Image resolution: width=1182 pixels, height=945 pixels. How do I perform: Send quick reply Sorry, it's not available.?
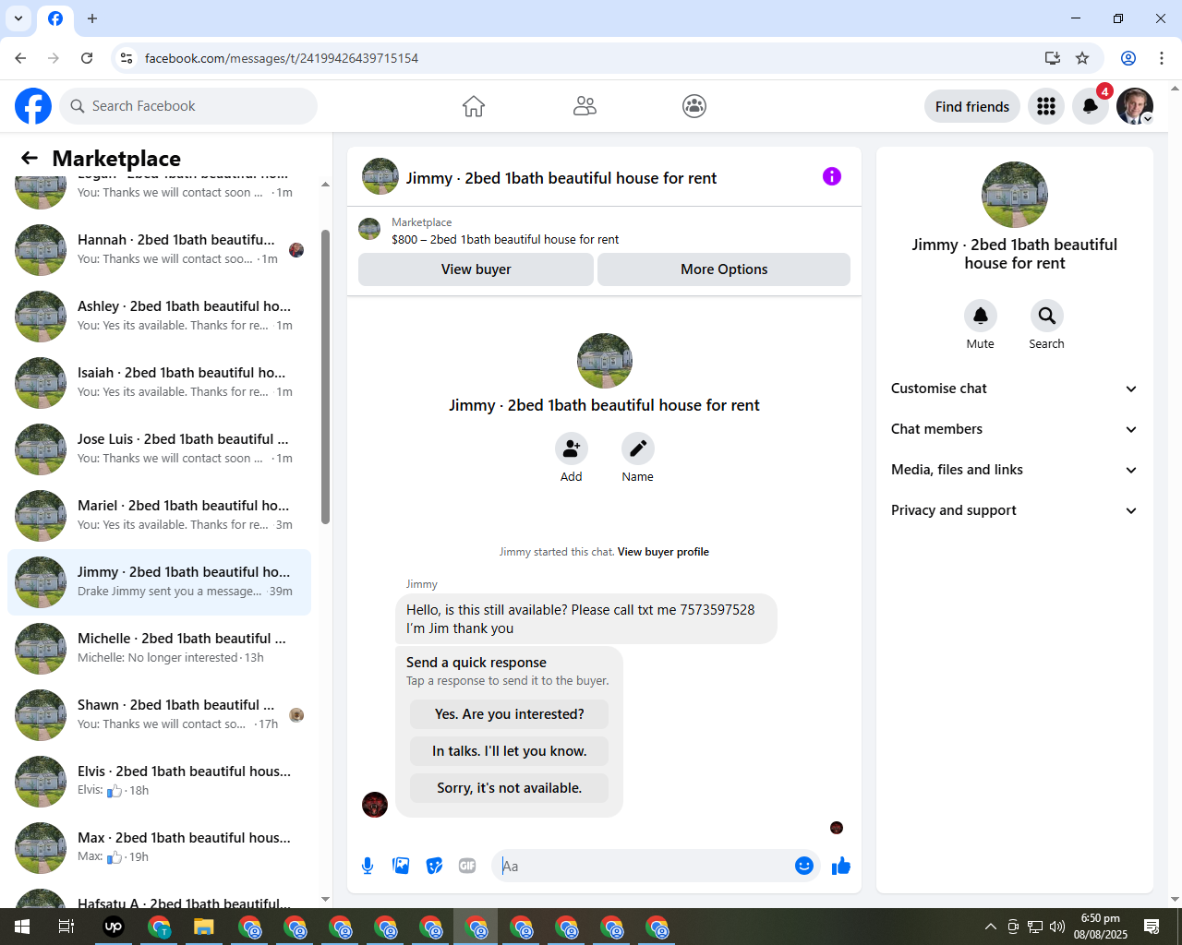(x=509, y=788)
